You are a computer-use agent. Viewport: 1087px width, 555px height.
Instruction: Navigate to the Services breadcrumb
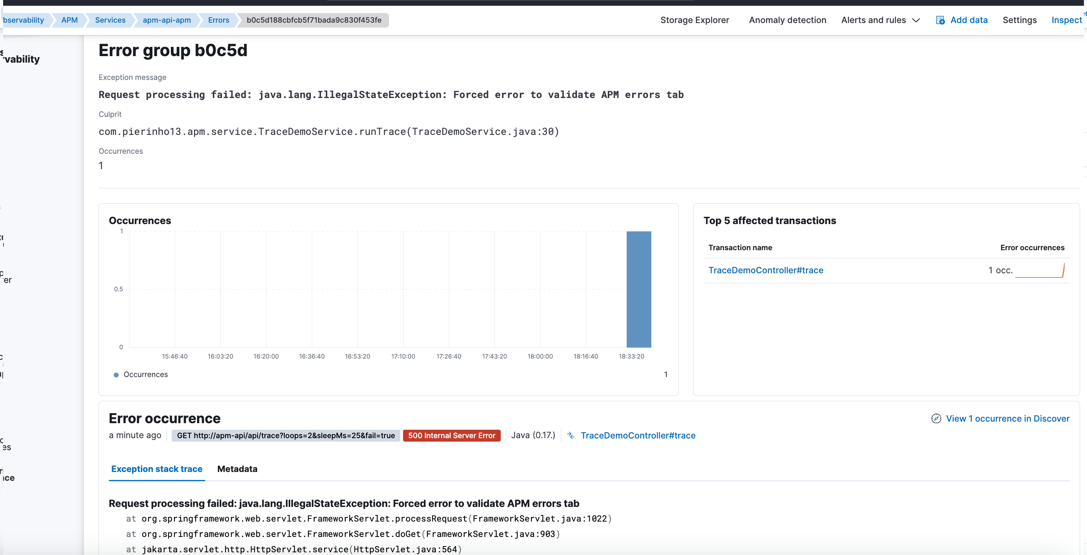[110, 20]
